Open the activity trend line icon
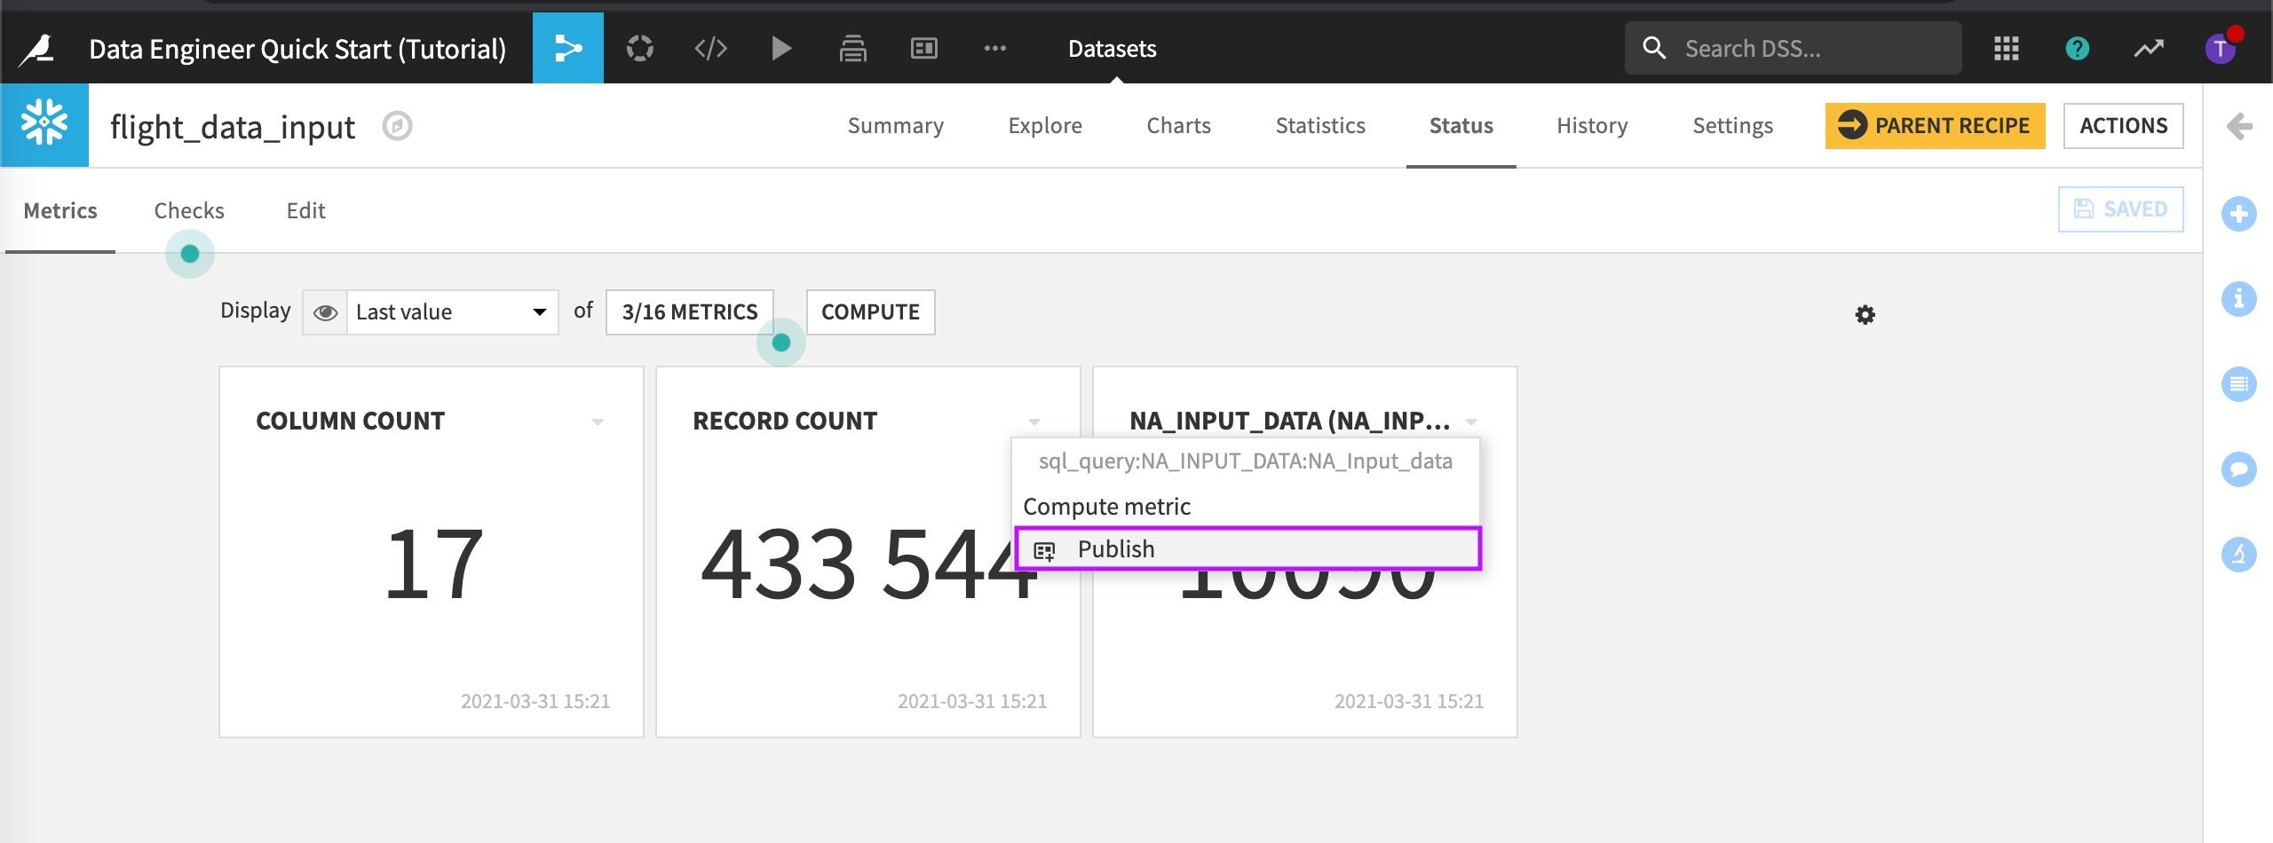Image resolution: width=2273 pixels, height=843 pixels. click(x=2149, y=48)
